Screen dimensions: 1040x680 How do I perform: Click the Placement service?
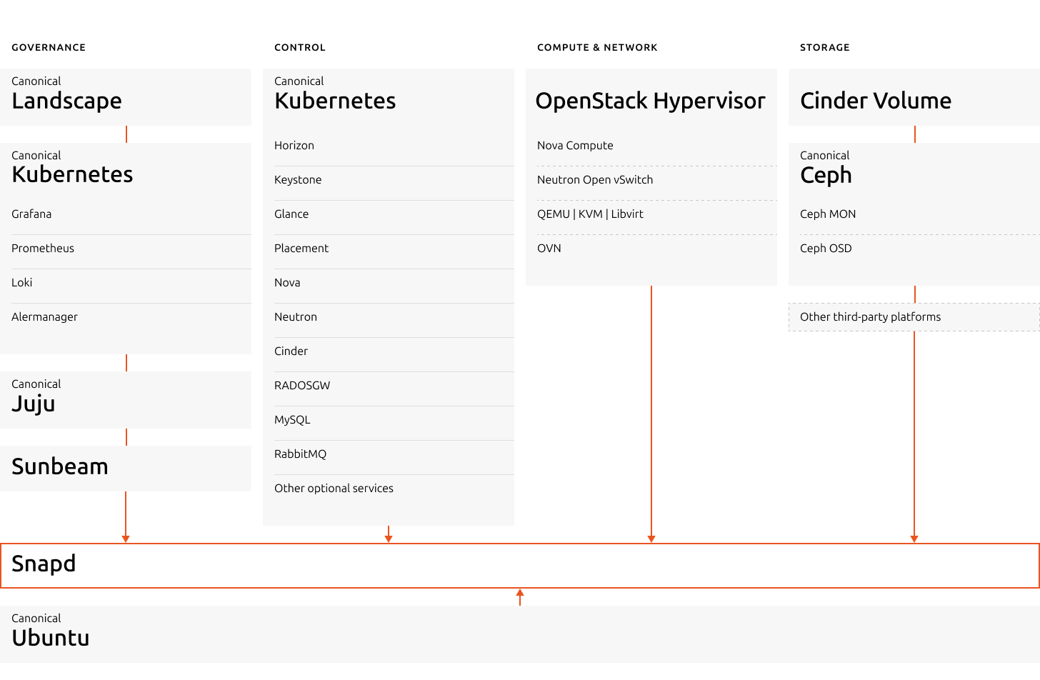[x=301, y=249]
